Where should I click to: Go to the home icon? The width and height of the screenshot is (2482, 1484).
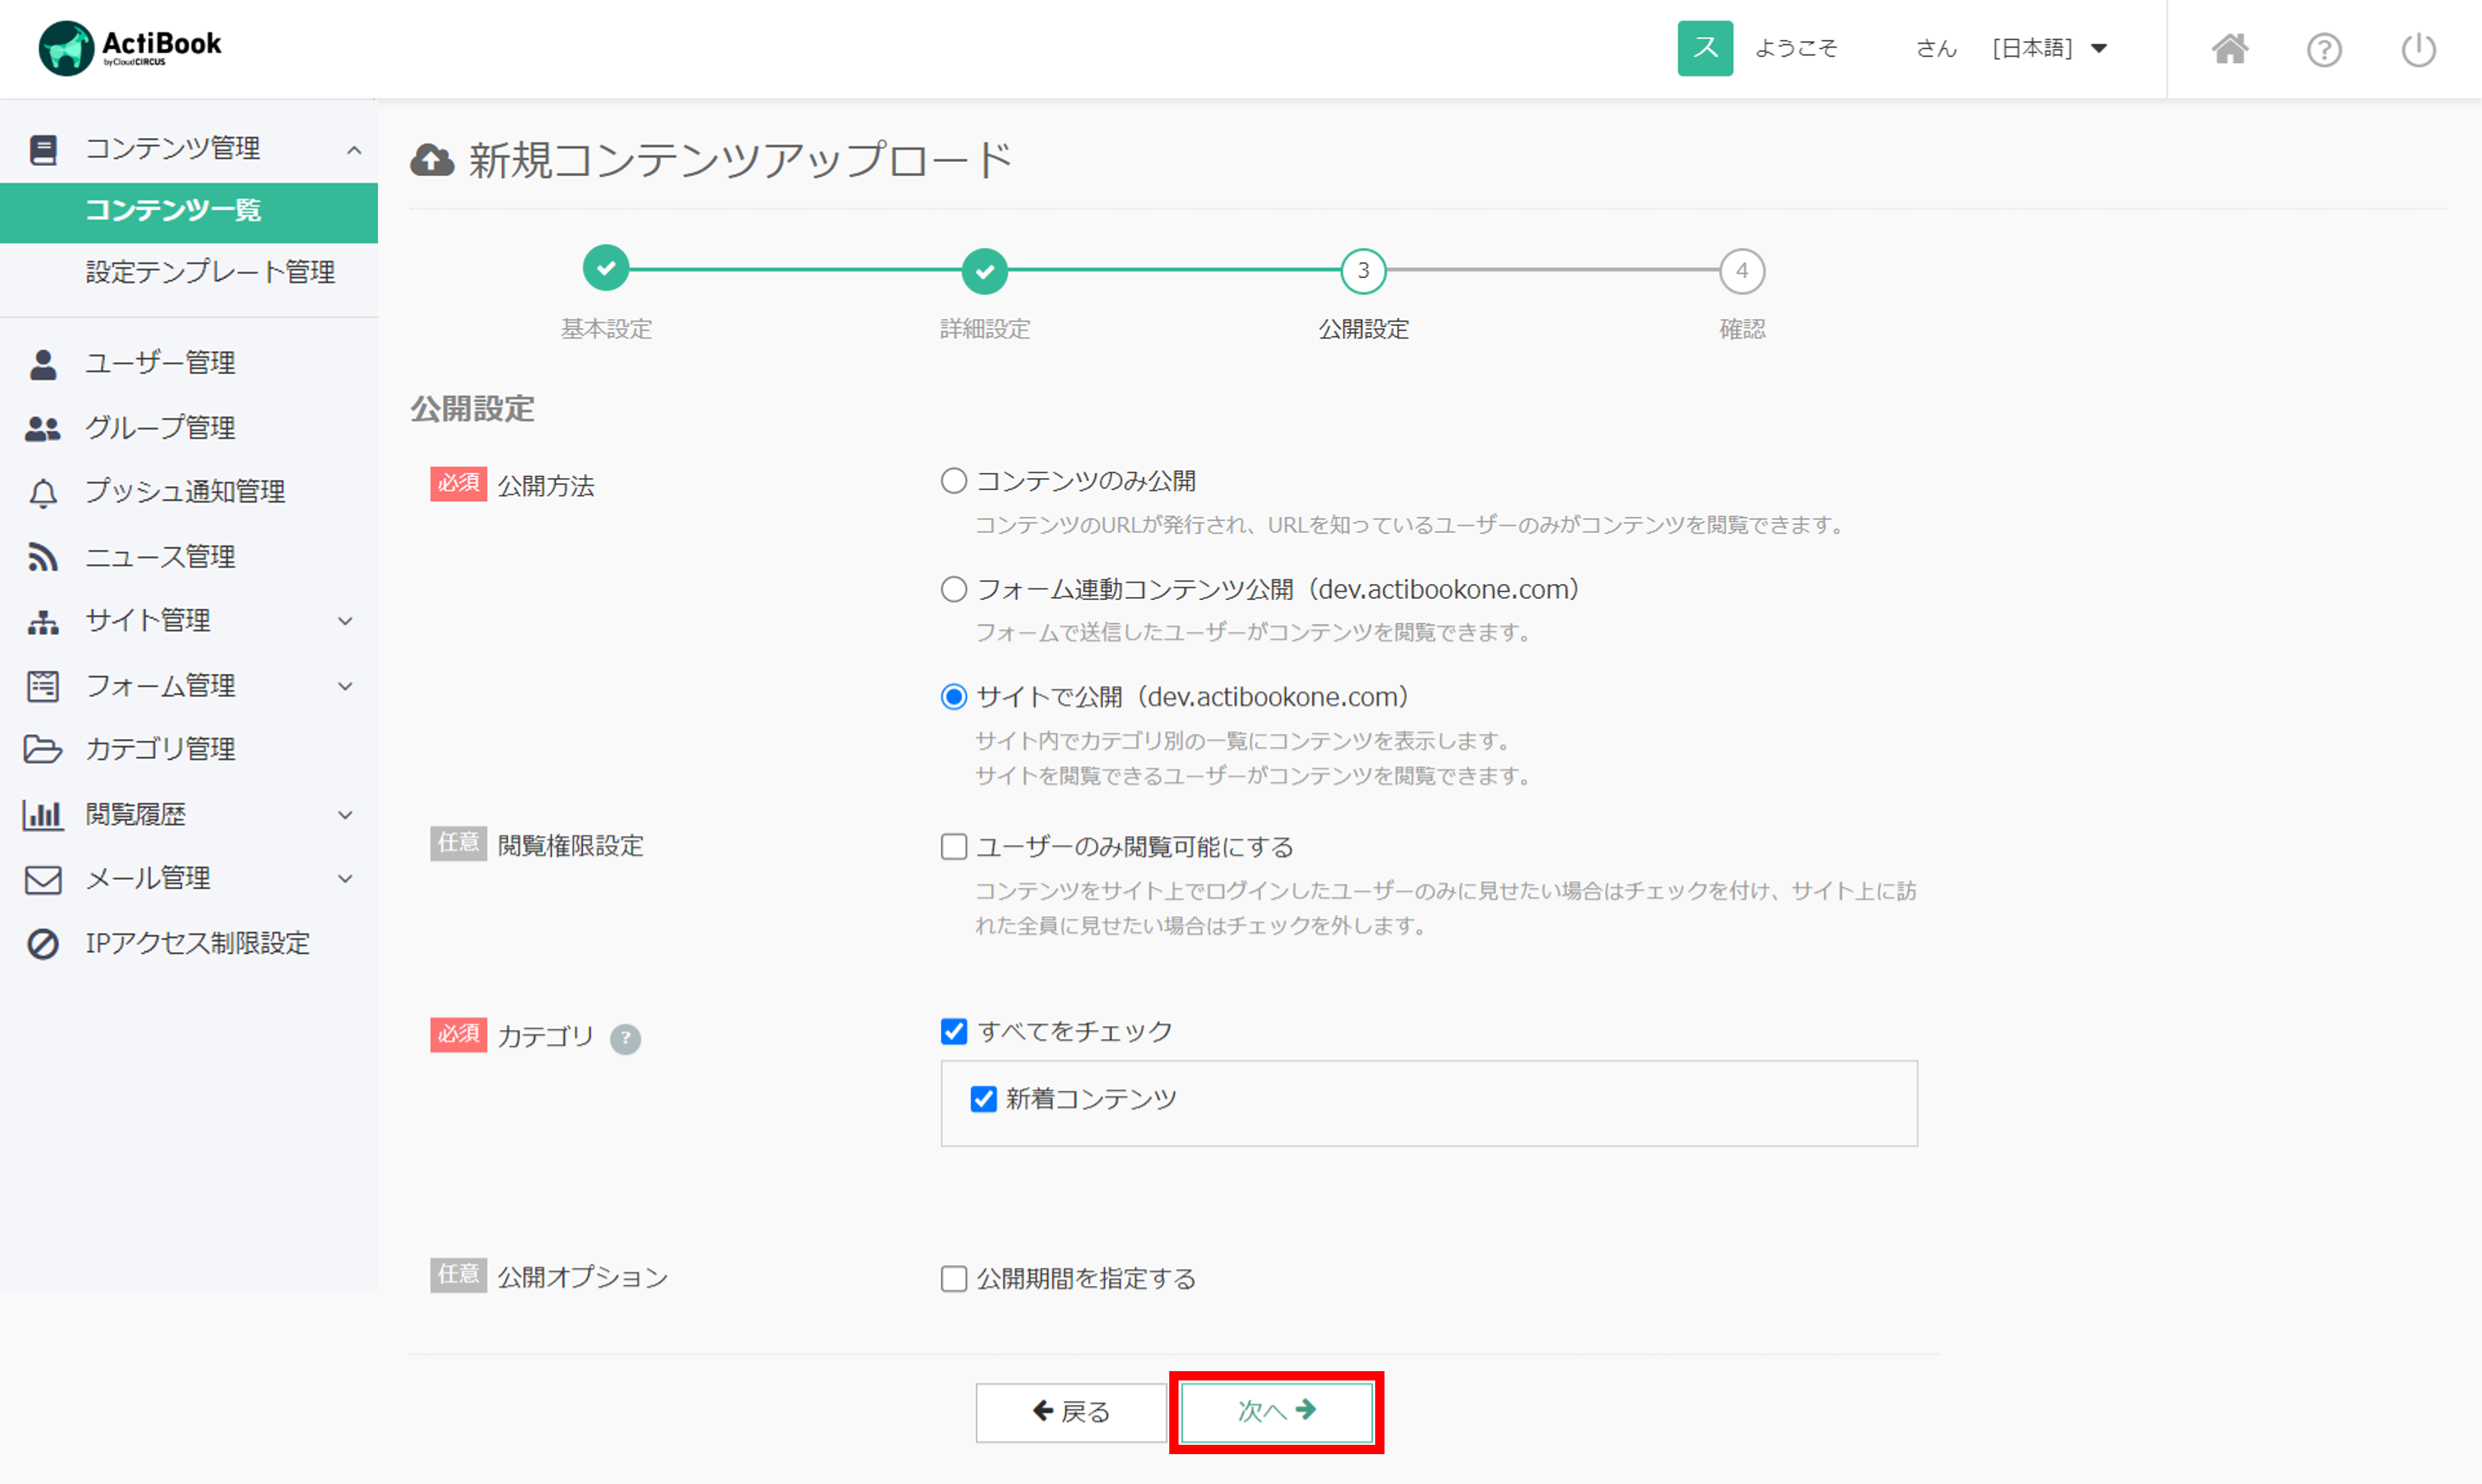(x=2229, y=49)
